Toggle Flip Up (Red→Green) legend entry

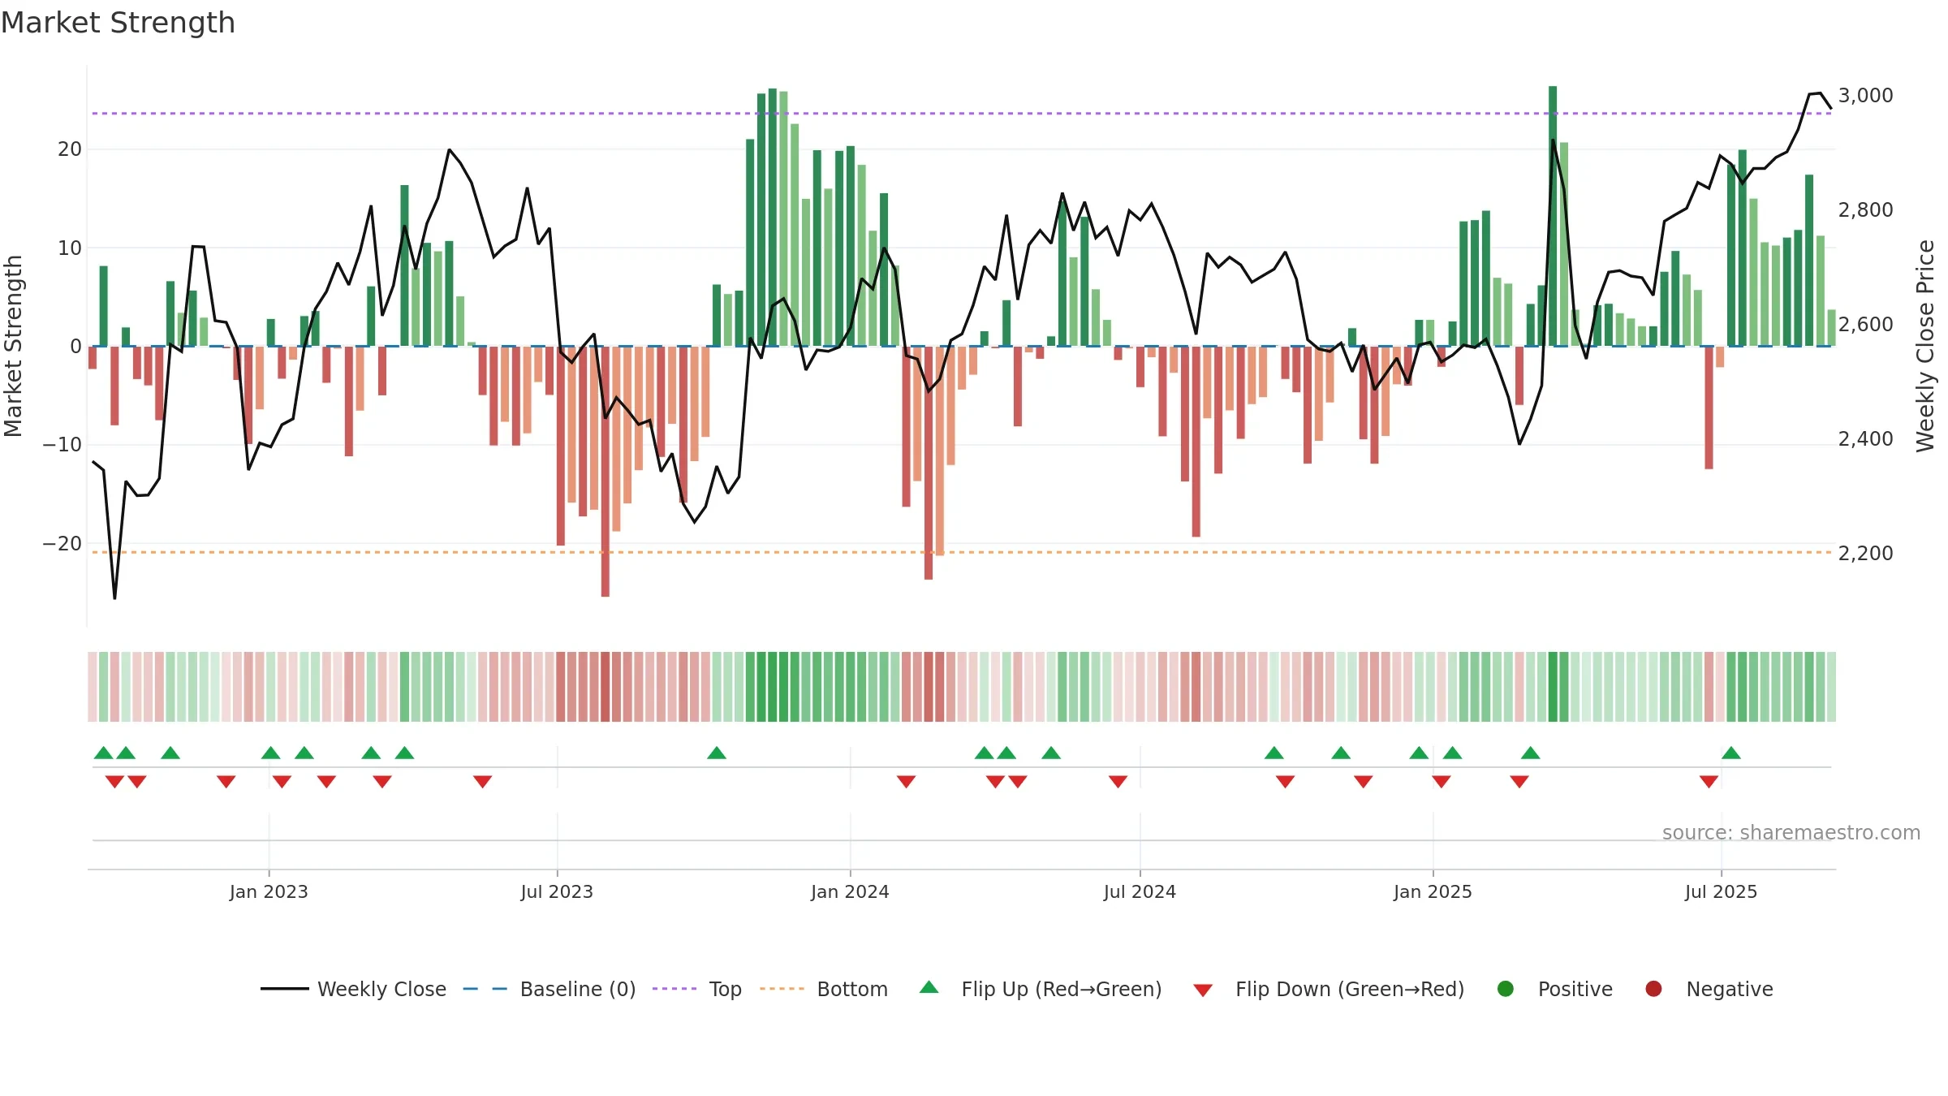point(1041,989)
